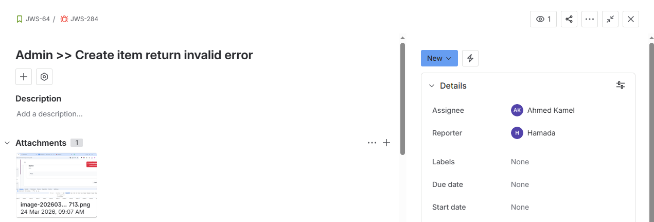
Task: Change the assignee Ahmed Kamel
Action: tap(551, 110)
